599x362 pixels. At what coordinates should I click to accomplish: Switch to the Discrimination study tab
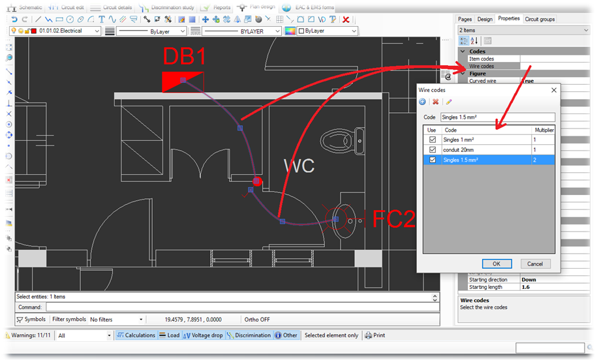point(166,7)
